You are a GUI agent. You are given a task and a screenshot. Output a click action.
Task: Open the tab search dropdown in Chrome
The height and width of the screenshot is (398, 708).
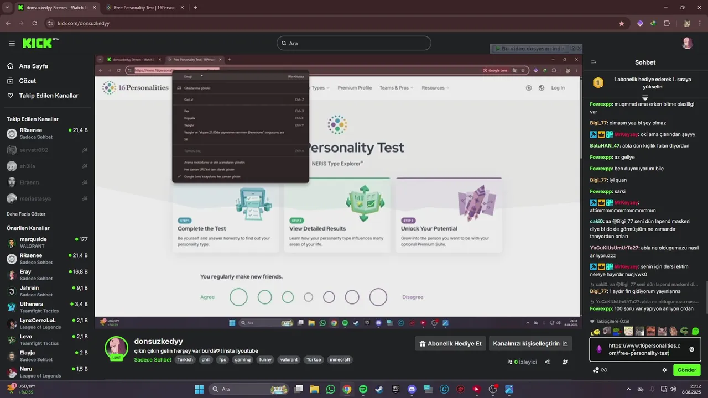pos(7,8)
